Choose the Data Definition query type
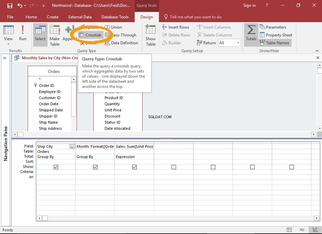This screenshot has width=322, height=234. coord(121,43)
